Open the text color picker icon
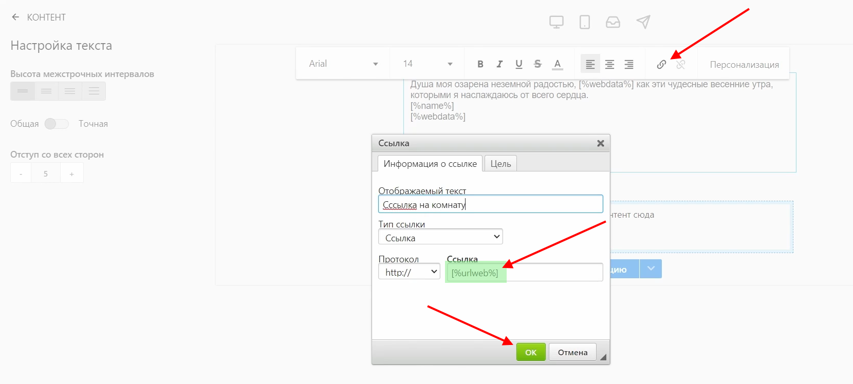Viewport: 853px width, 384px height. pyautogui.click(x=558, y=64)
